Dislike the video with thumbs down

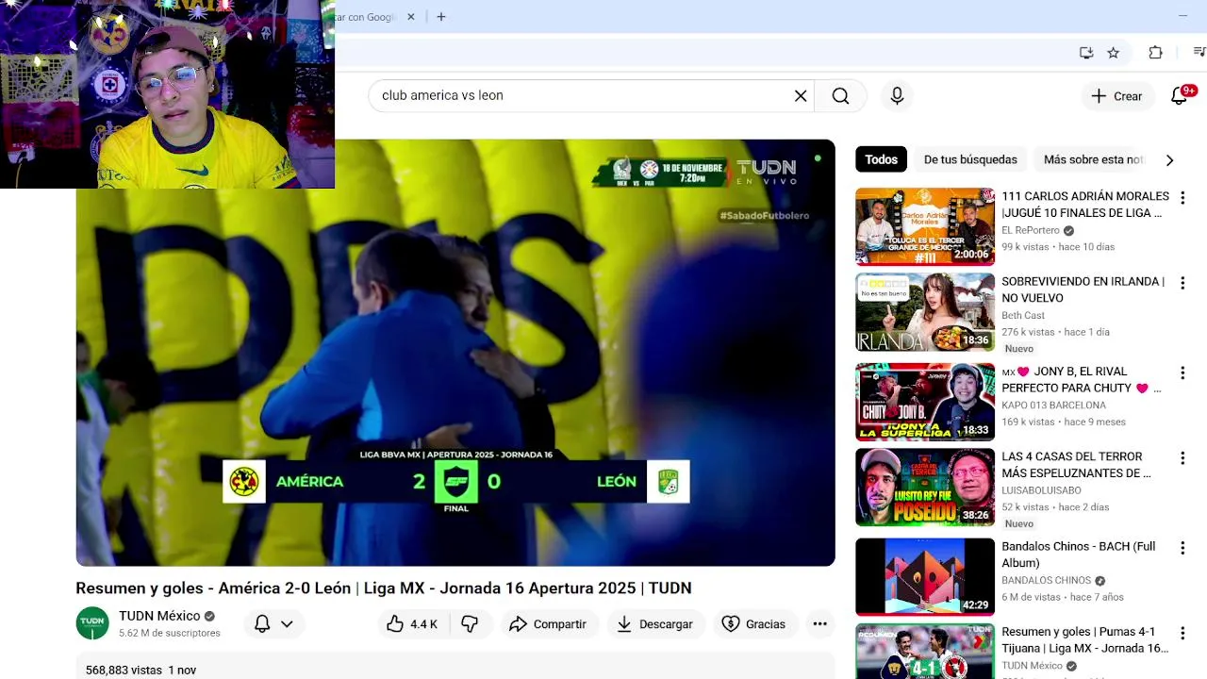pos(470,624)
